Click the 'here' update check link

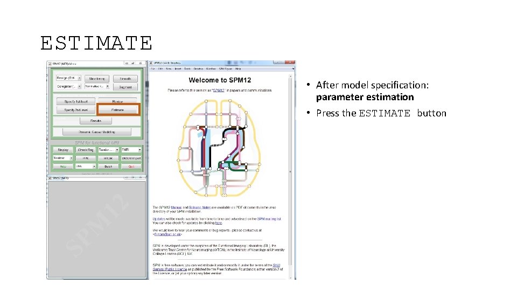tap(219, 223)
